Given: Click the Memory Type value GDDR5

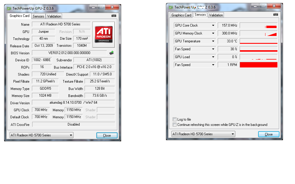Looking at the screenshot, I should coord(45,88).
